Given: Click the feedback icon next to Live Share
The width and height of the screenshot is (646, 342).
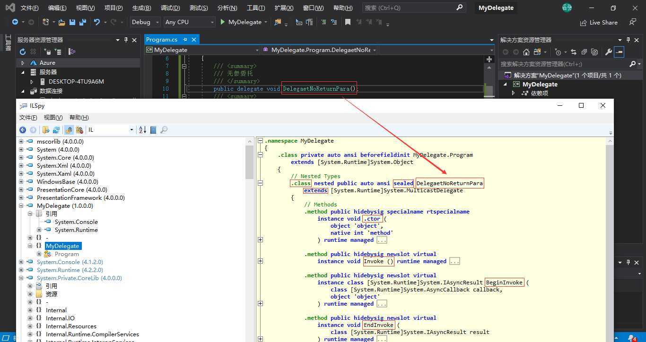Looking at the screenshot, I should (633, 22).
